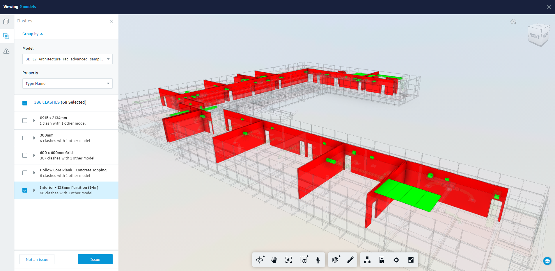Activate the Measure ruler tool
Screen dimensions: 555x271
[x=350, y=260]
